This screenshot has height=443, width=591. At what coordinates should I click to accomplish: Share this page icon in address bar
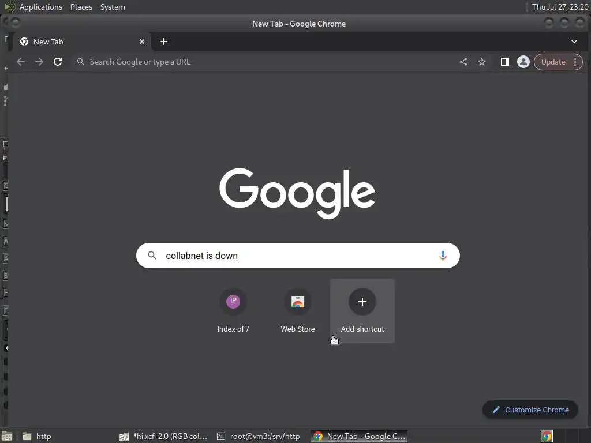(x=463, y=62)
